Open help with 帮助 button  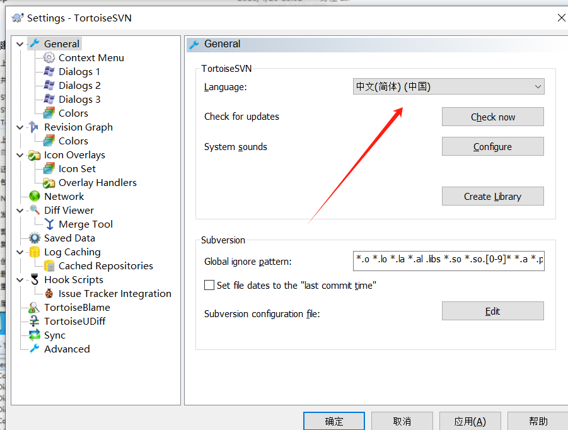pos(538,421)
